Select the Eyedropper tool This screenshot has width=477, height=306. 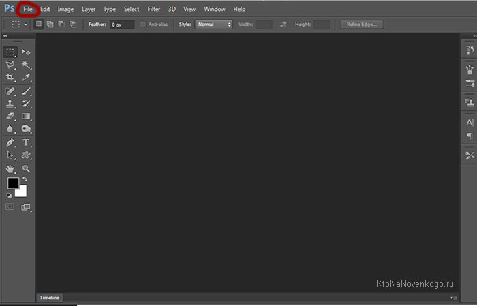click(26, 77)
